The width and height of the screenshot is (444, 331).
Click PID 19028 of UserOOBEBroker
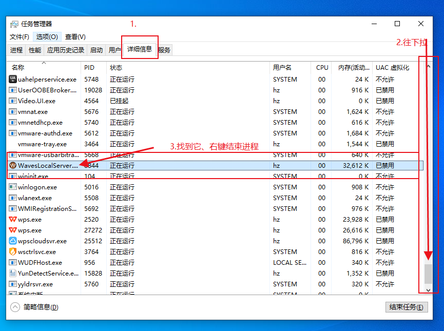[x=93, y=90]
